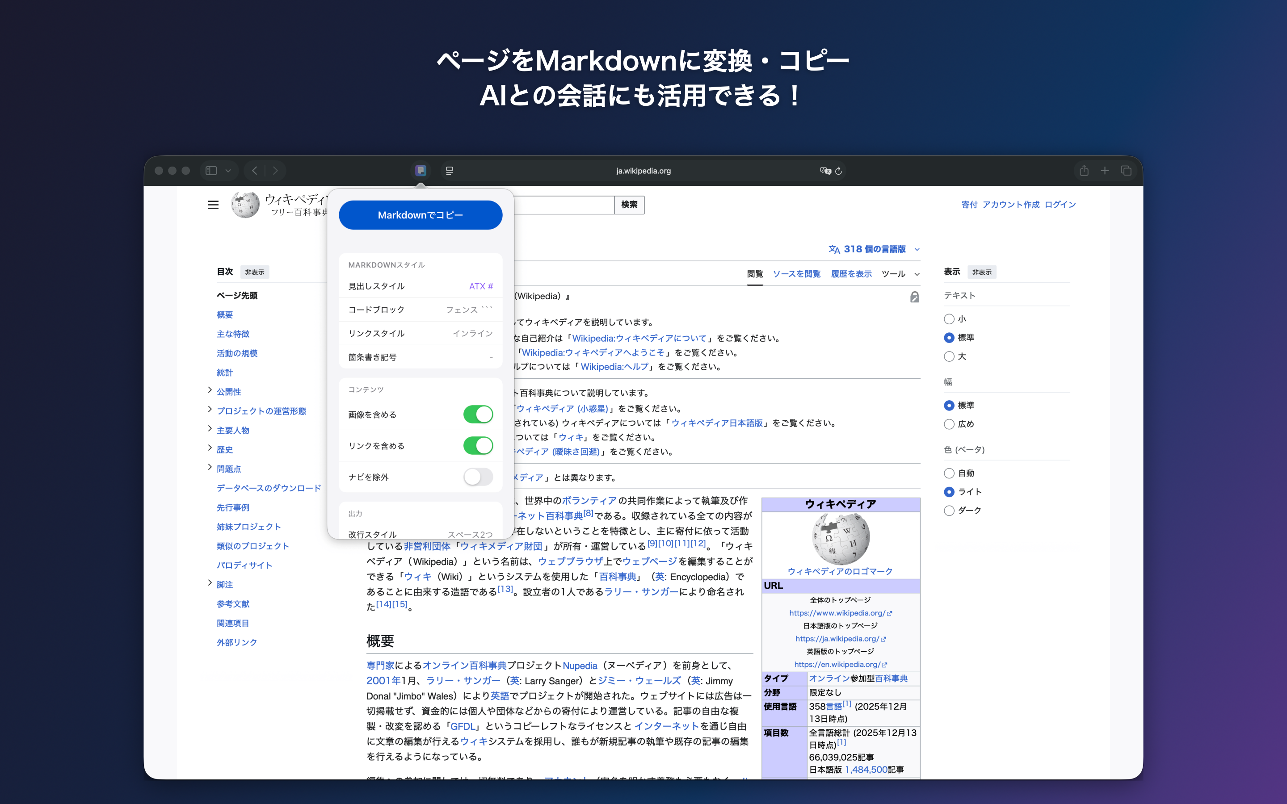Go back with the back arrow
The width and height of the screenshot is (1287, 804).
click(255, 171)
